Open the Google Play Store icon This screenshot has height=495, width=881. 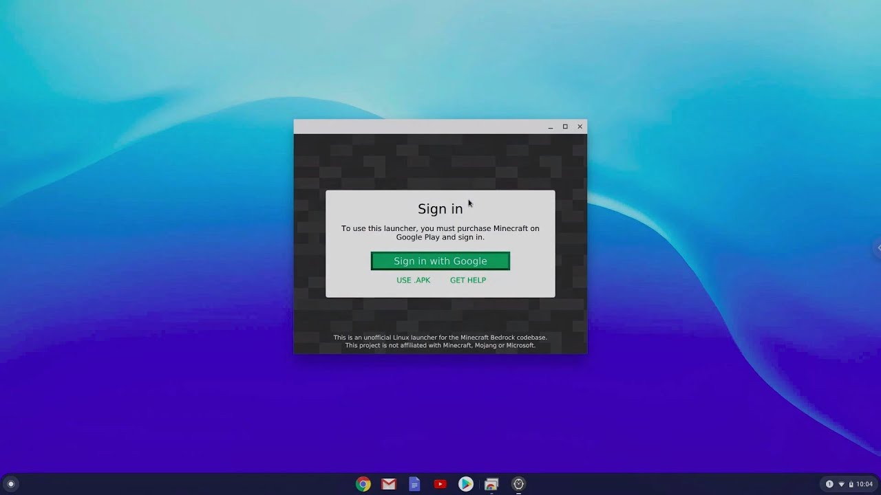(466, 484)
